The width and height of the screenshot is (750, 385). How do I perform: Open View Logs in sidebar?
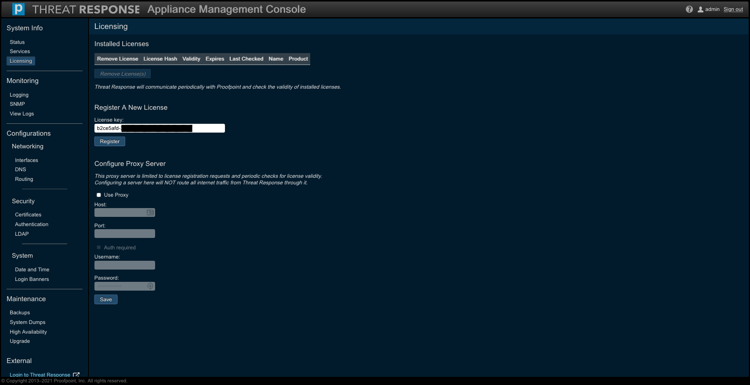click(22, 114)
